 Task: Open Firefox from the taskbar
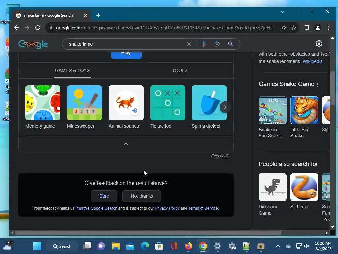coord(188,246)
